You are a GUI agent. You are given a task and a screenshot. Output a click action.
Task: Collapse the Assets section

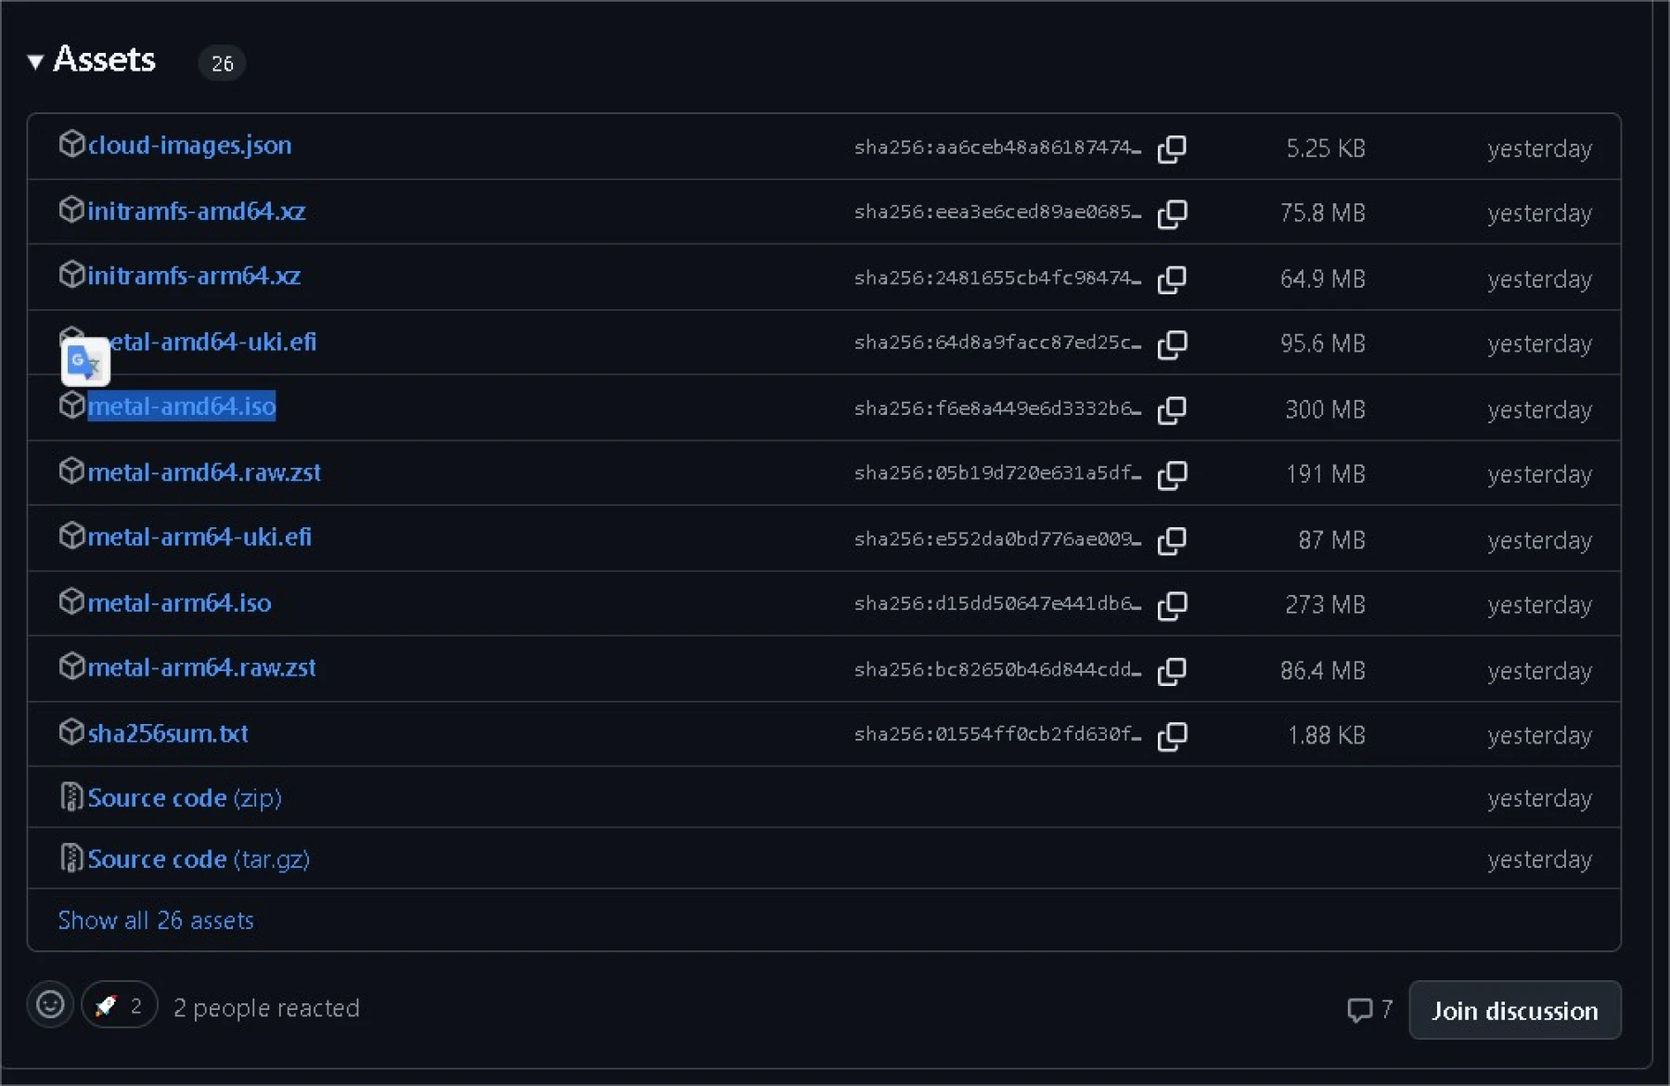point(36,62)
